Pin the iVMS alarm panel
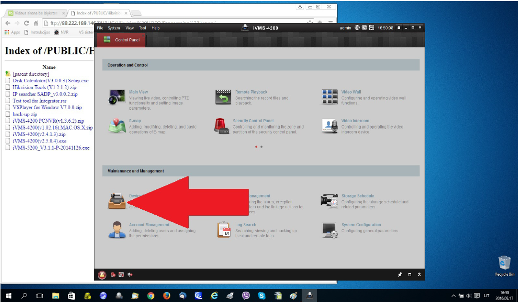This screenshot has width=518, height=302. point(400,274)
